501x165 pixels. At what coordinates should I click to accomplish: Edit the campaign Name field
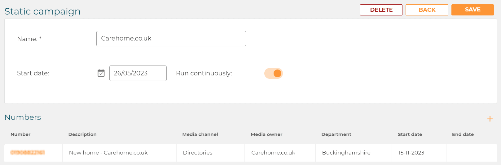tap(171, 39)
